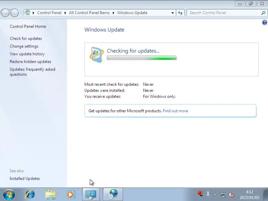Click the language bar A icon
Viewport: 268px width, 201px height.
208,194
